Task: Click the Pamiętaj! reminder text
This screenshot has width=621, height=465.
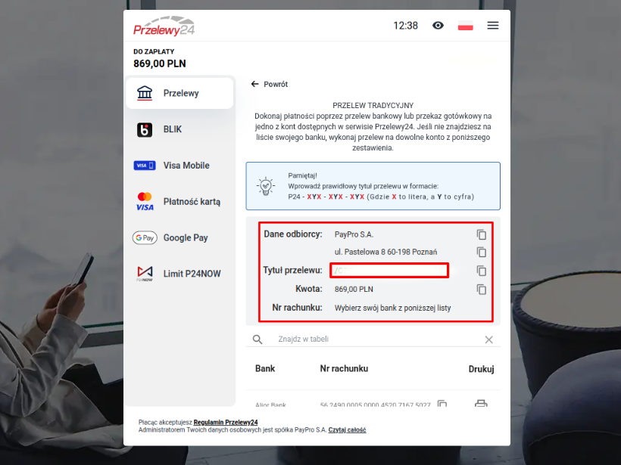Action: point(303,175)
